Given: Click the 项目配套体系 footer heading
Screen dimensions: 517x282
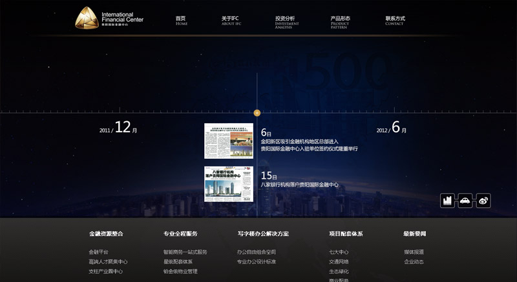Looking at the screenshot, I should 346,234.
